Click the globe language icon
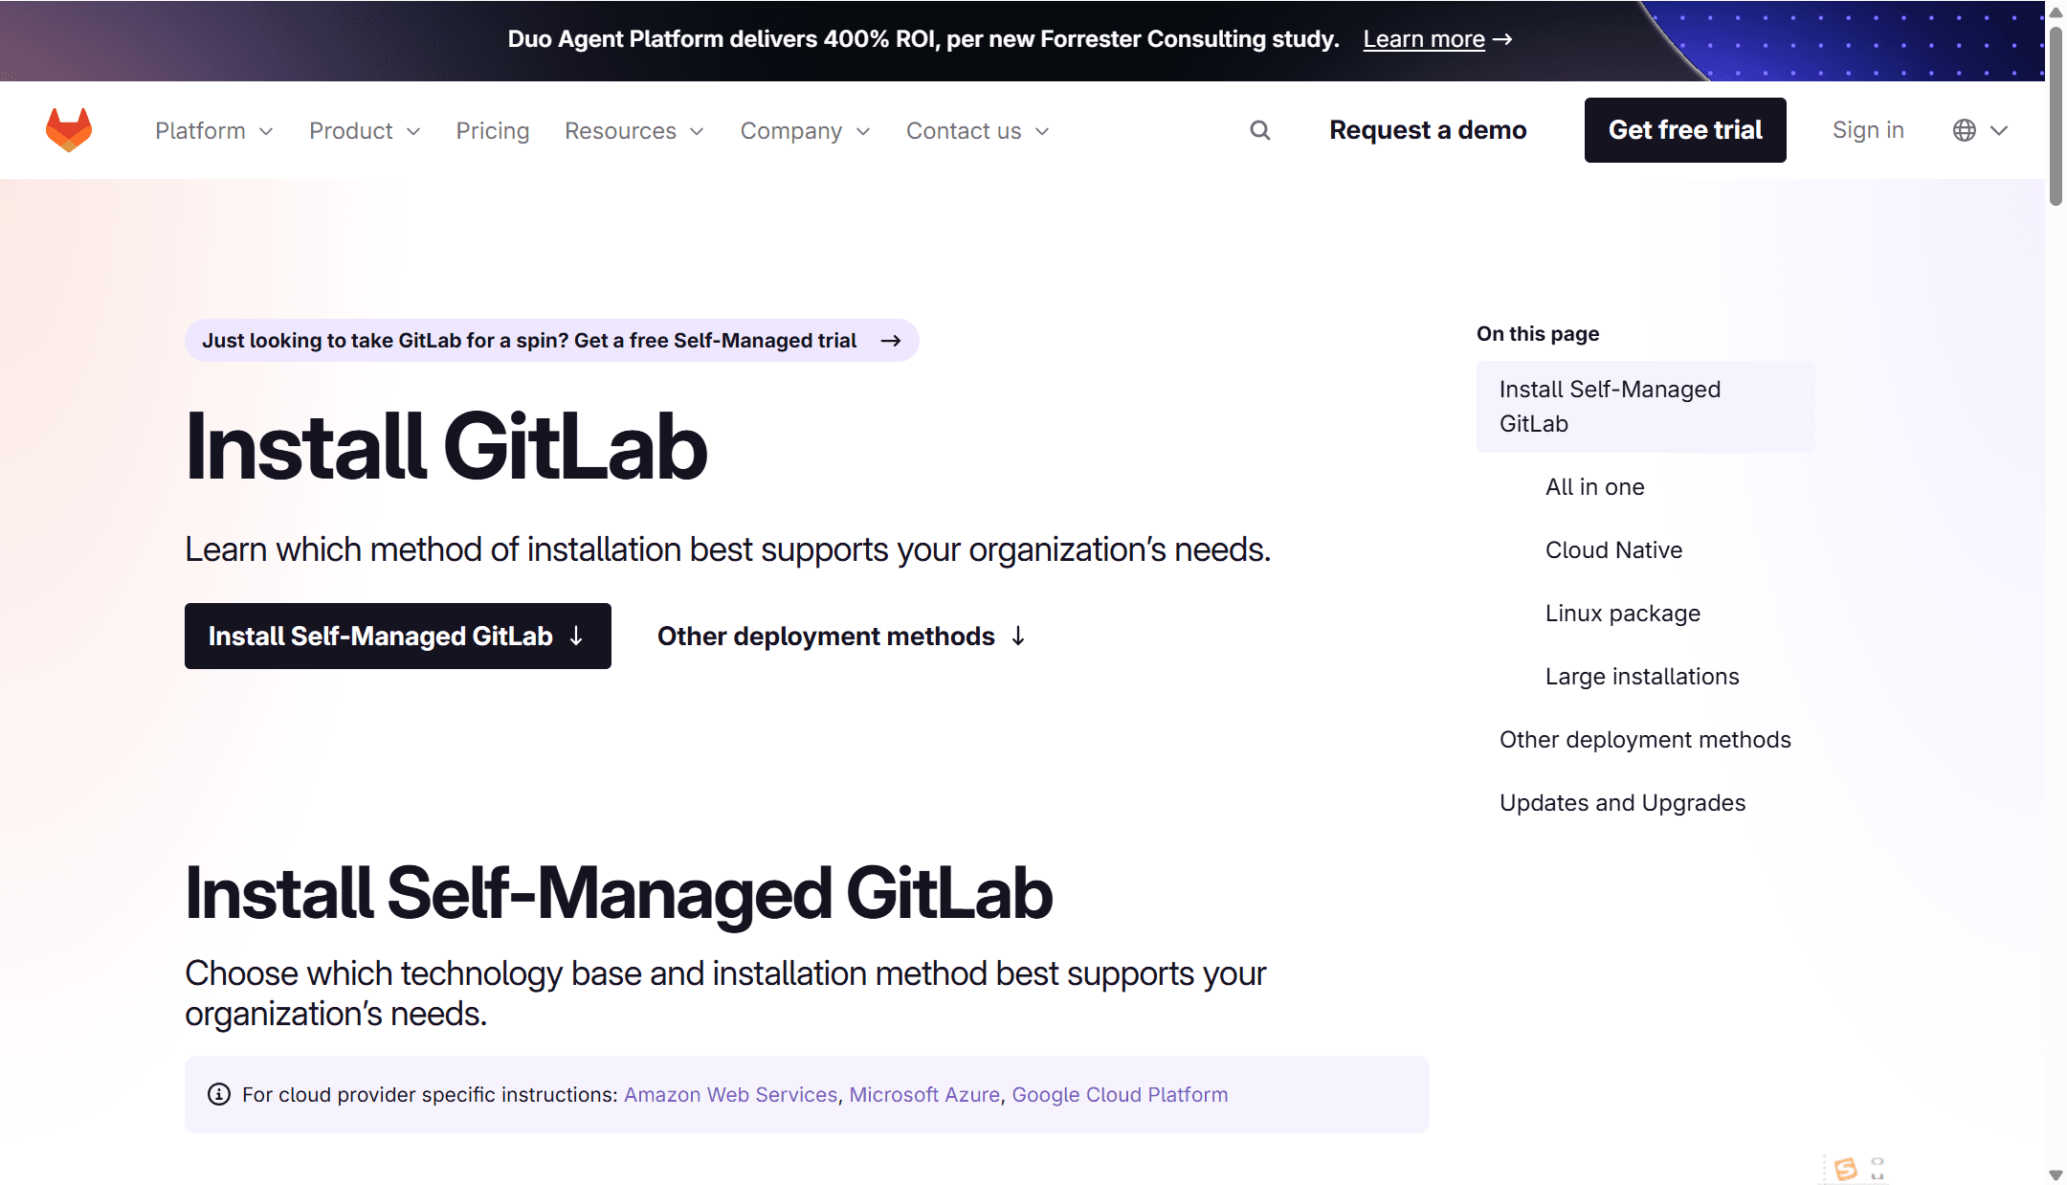 (x=1965, y=130)
